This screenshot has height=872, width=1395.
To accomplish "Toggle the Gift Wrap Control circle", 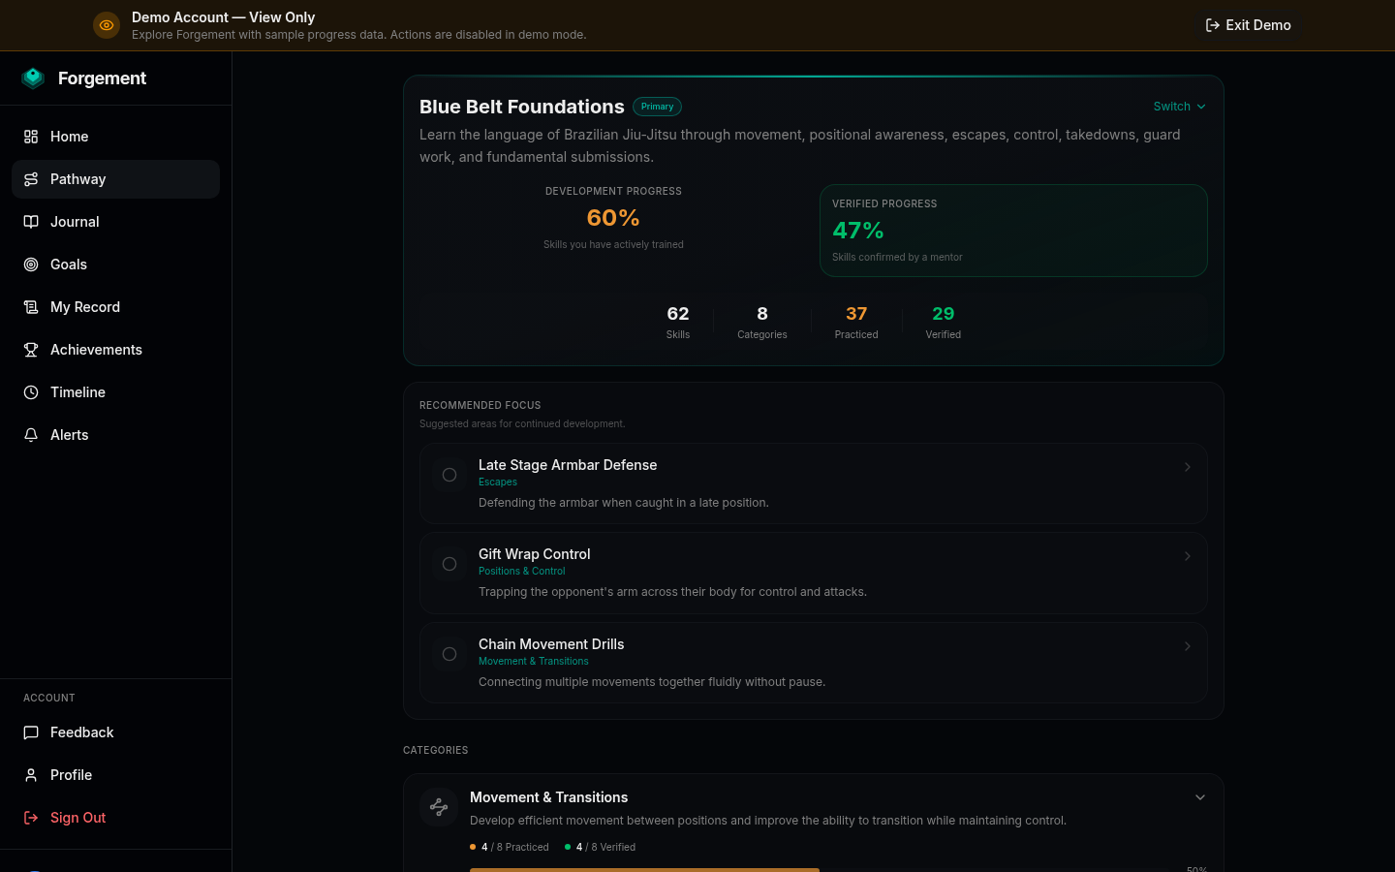I will coord(449,564).
